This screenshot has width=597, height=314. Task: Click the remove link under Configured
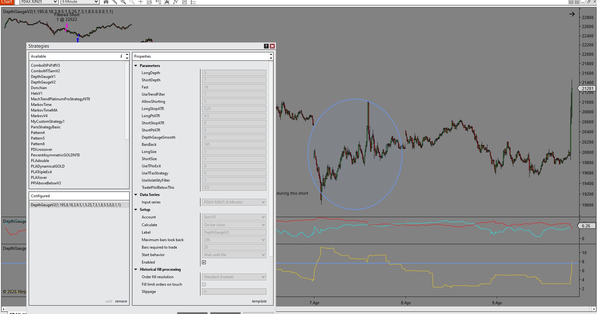click(121, 301)
